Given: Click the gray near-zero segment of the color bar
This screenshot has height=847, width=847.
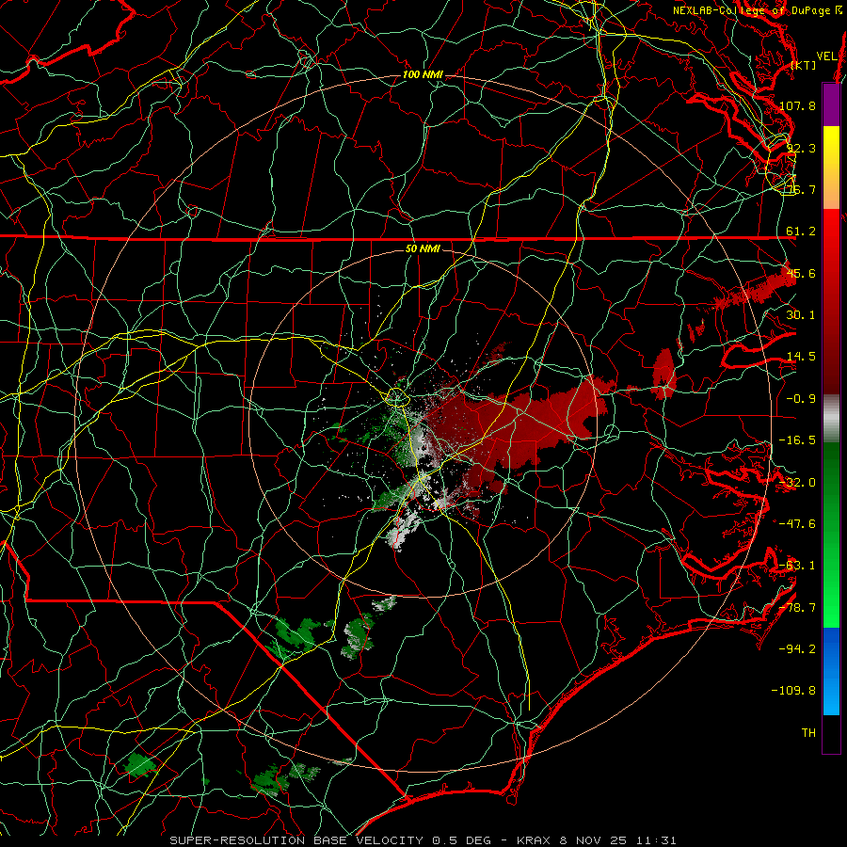Looking at the screenshot, I should tap(831, 419).
